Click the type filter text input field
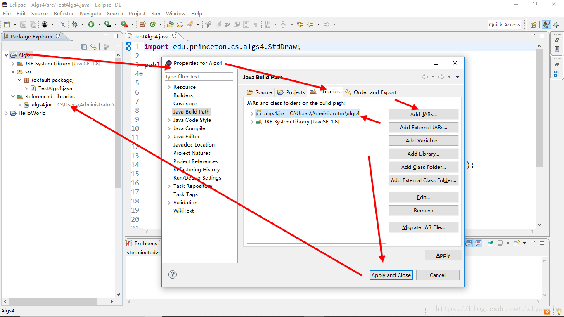Viewport: 564px width, 317px height. point(199,77)
